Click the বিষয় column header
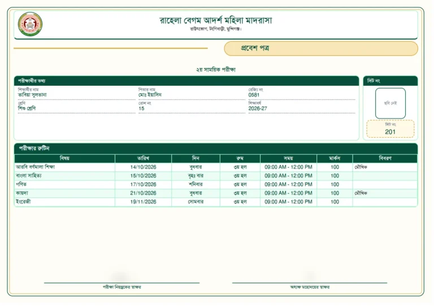The width and height of the screenshot is (434, 306). (65, 159)
